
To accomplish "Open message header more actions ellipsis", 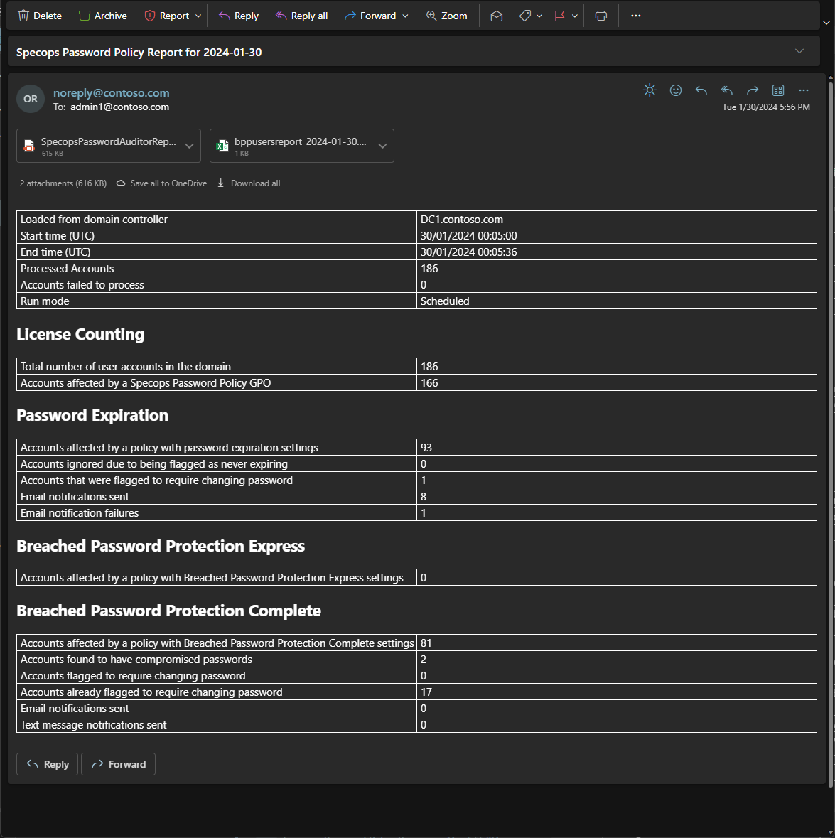I will (804, 90).
